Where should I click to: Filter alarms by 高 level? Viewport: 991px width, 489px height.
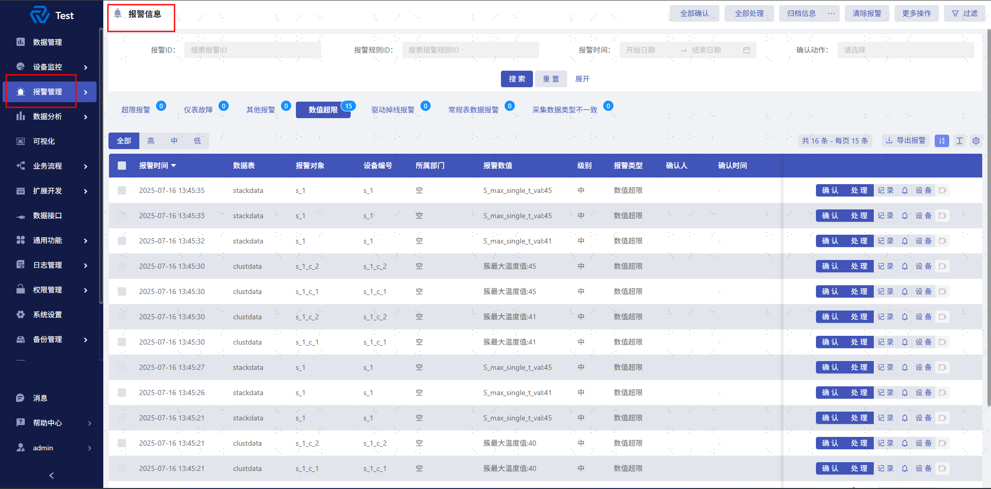(151, 141)
